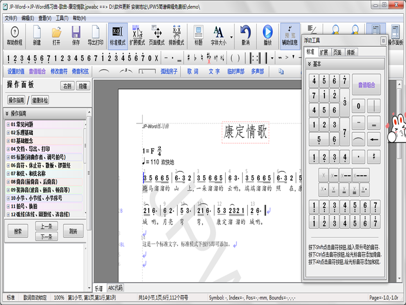Click the 导出打印 export print icon

click(95, 36)
